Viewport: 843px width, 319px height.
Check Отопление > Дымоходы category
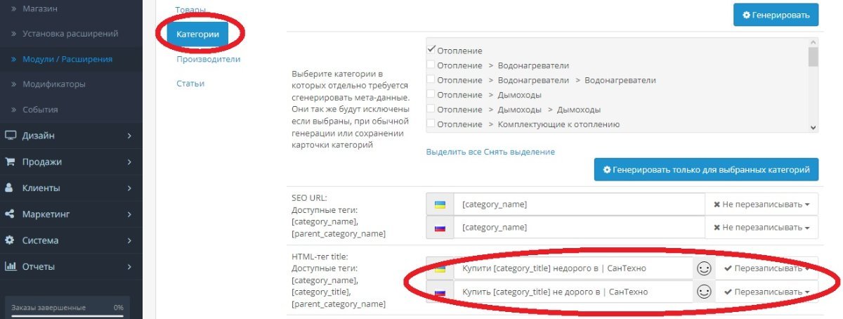pyautogui.click(x=431, y=95)
